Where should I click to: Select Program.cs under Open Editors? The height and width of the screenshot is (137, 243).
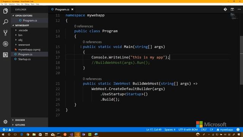click(30, 21)
